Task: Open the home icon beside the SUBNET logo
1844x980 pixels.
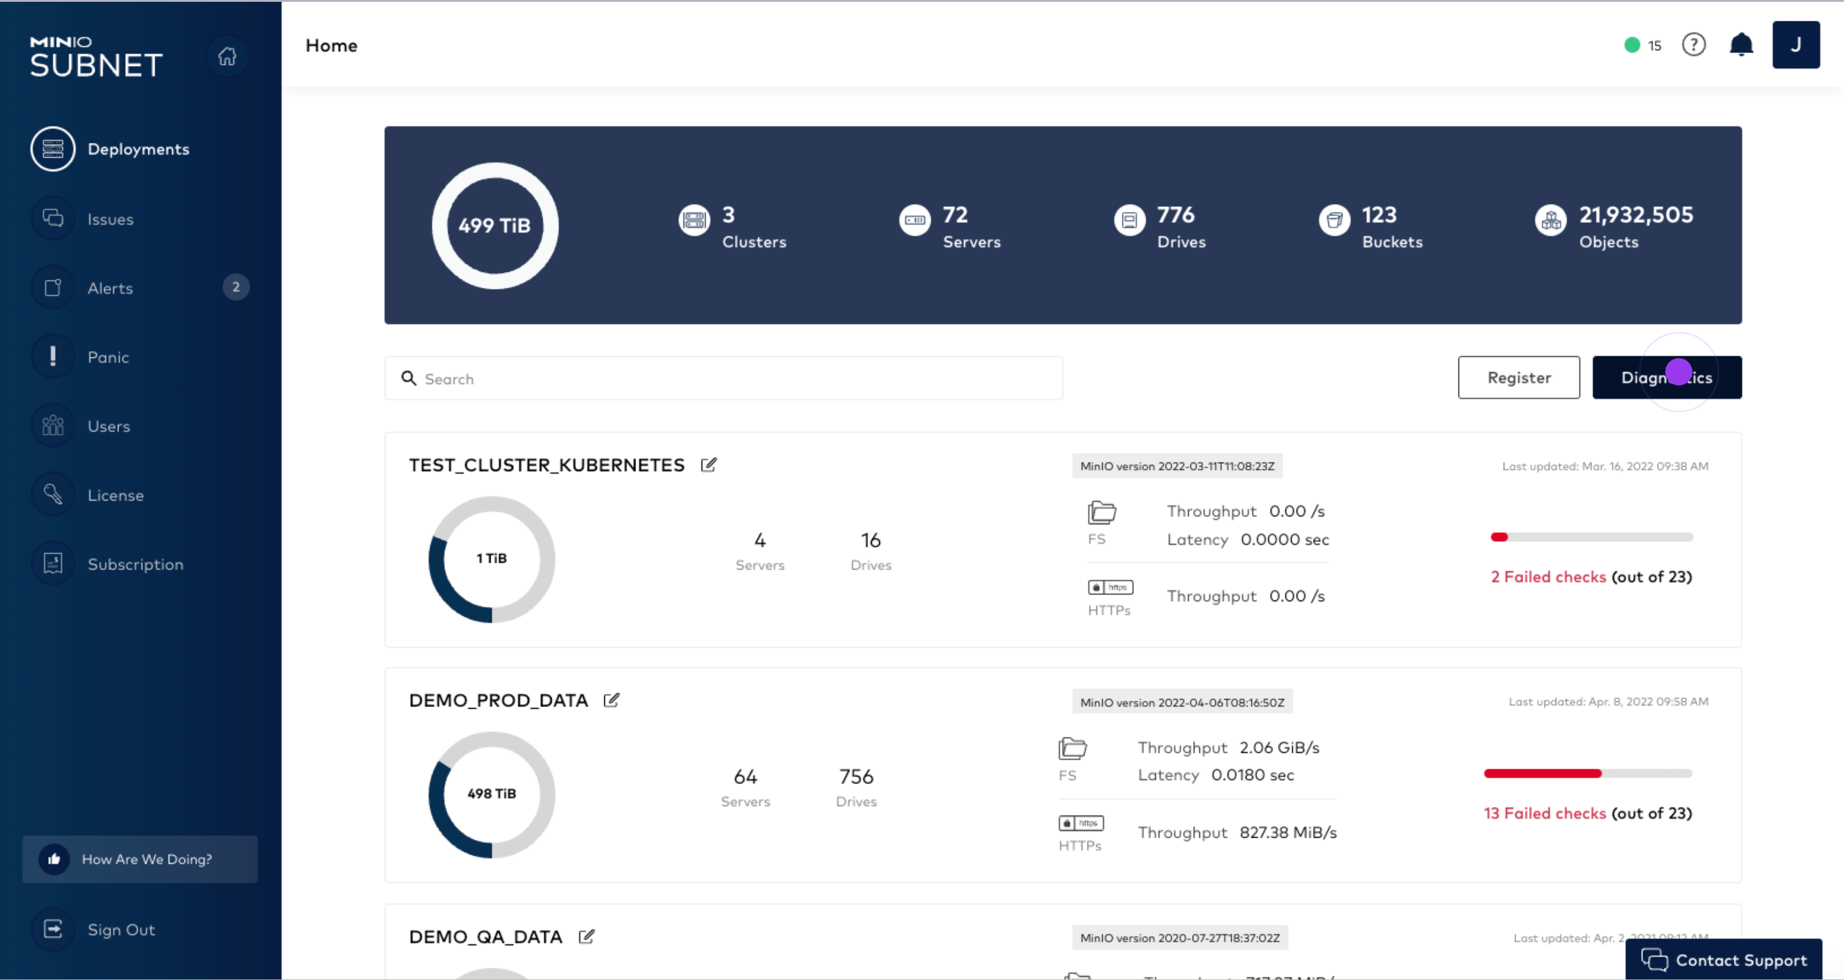Action: click(227, 56)
